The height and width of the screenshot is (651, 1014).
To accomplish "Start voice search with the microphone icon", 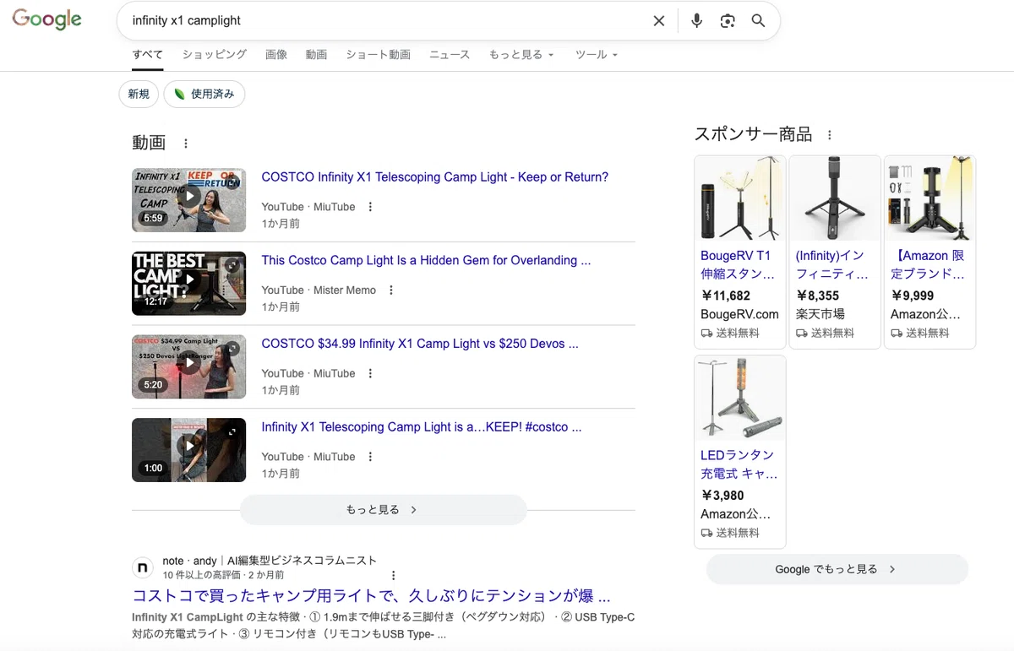I will click(696, 21).
